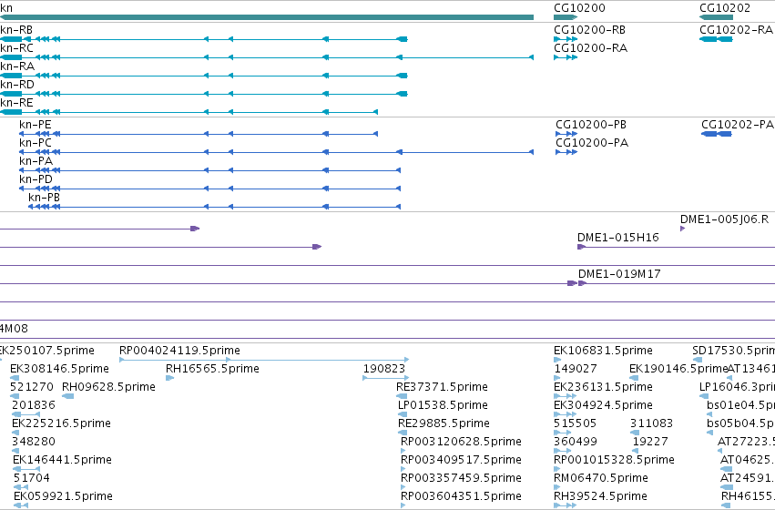The width and height of the screenshot is (775, 510).
Task: Open the CG10200-RB transcript label
Action: pyautogui.click(x=589, y=30)
